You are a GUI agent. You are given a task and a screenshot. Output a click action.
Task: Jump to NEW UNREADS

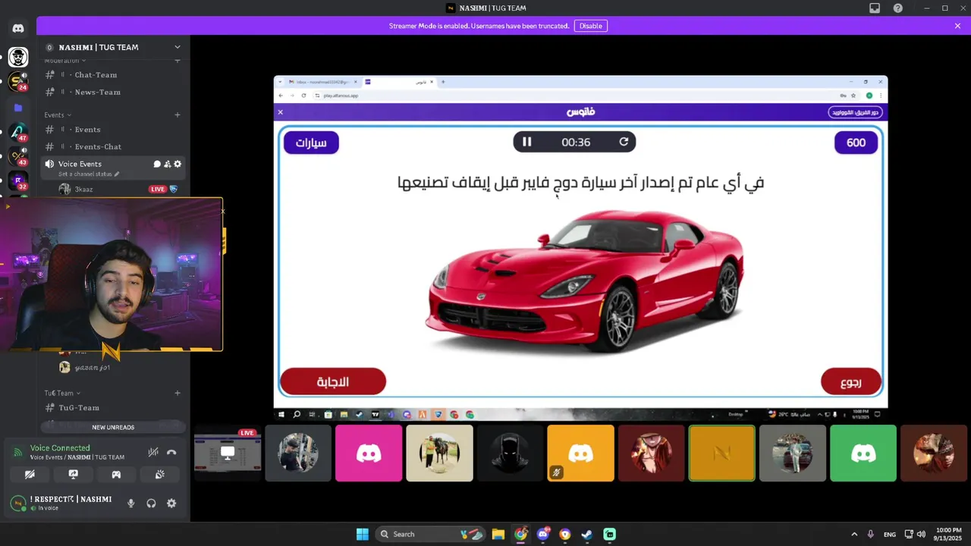[113, 428]
